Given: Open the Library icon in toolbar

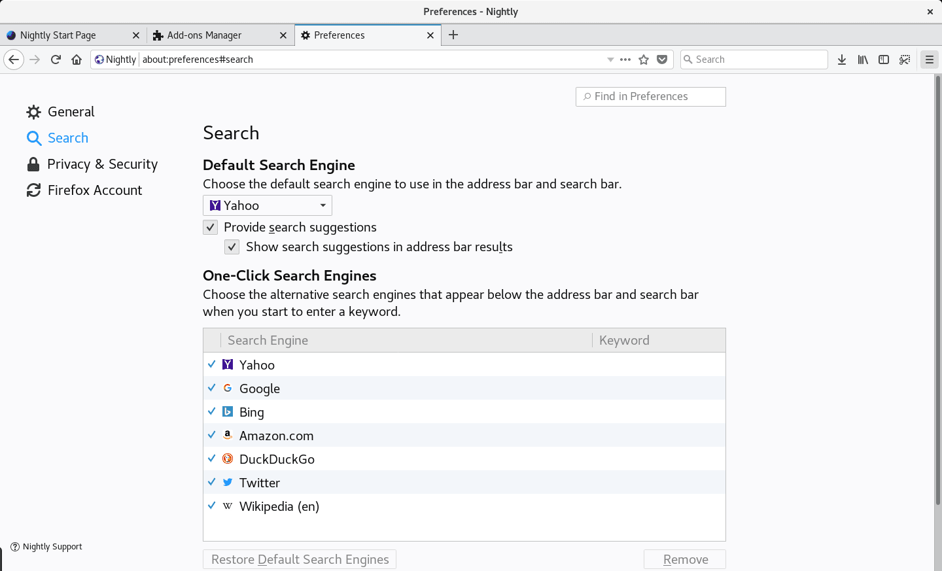Looking at the screenshot, I should [x=863, y=60].
